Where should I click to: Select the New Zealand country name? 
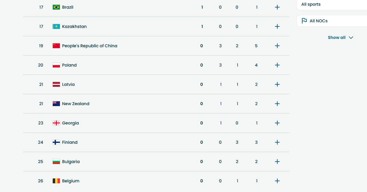[76, 104]
